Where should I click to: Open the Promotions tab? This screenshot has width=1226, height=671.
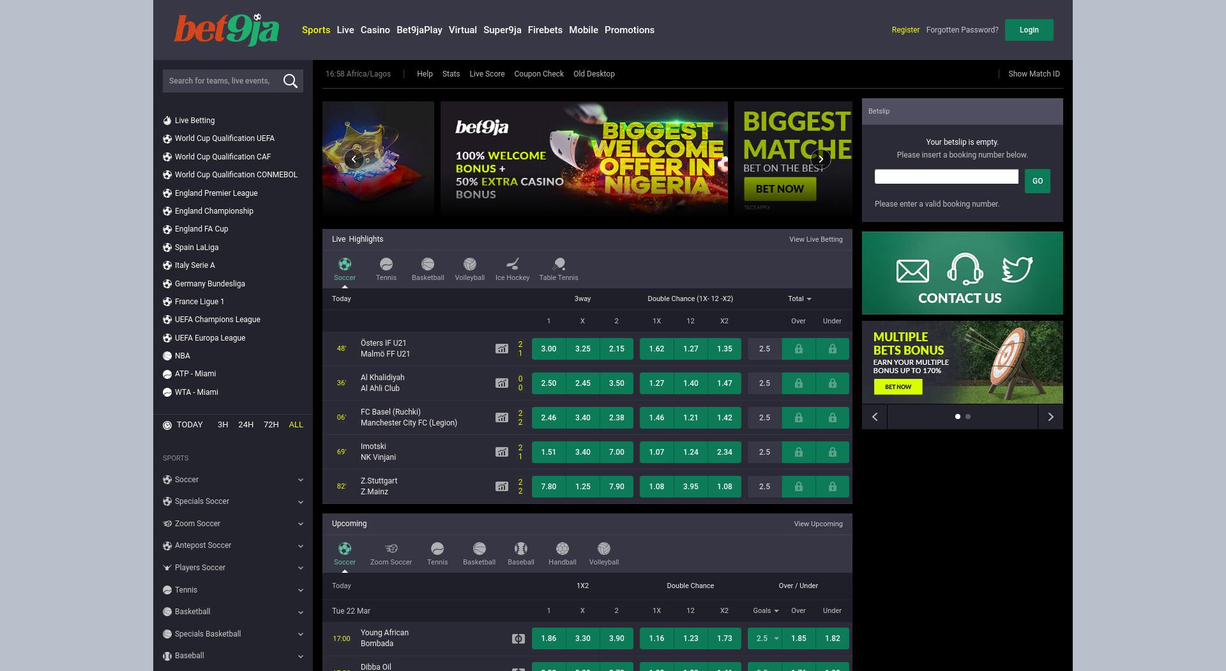tap(630, 30)
